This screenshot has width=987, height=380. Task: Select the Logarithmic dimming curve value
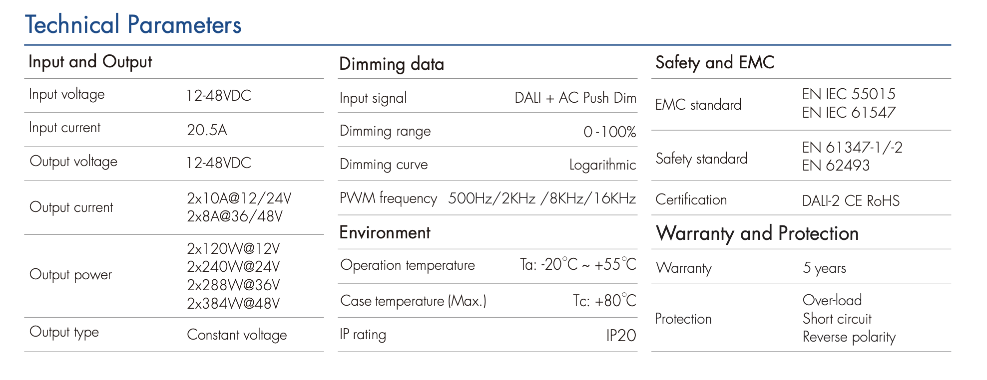point(602,165)
